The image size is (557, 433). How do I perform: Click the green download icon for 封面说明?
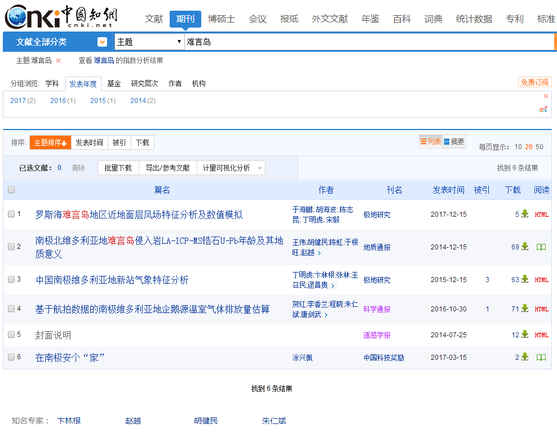(x=524, y=334)
